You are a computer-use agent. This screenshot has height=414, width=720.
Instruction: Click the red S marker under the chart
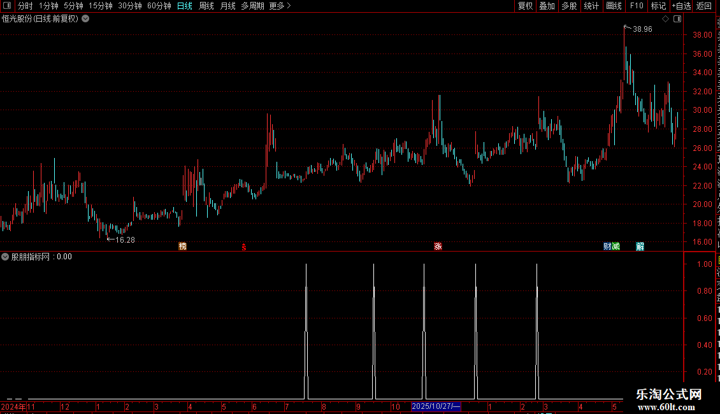pyautogui.click(x=244, y=247)
